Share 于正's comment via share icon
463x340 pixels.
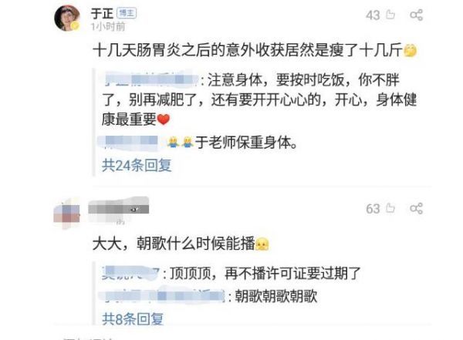(x=417, y=15)
